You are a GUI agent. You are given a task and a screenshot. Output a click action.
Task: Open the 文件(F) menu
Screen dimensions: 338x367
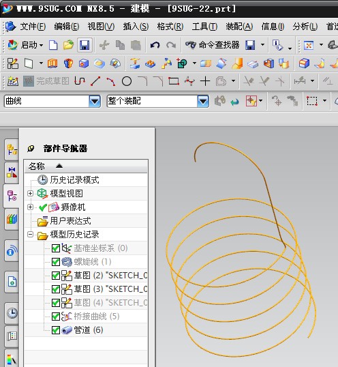(33, 27)
